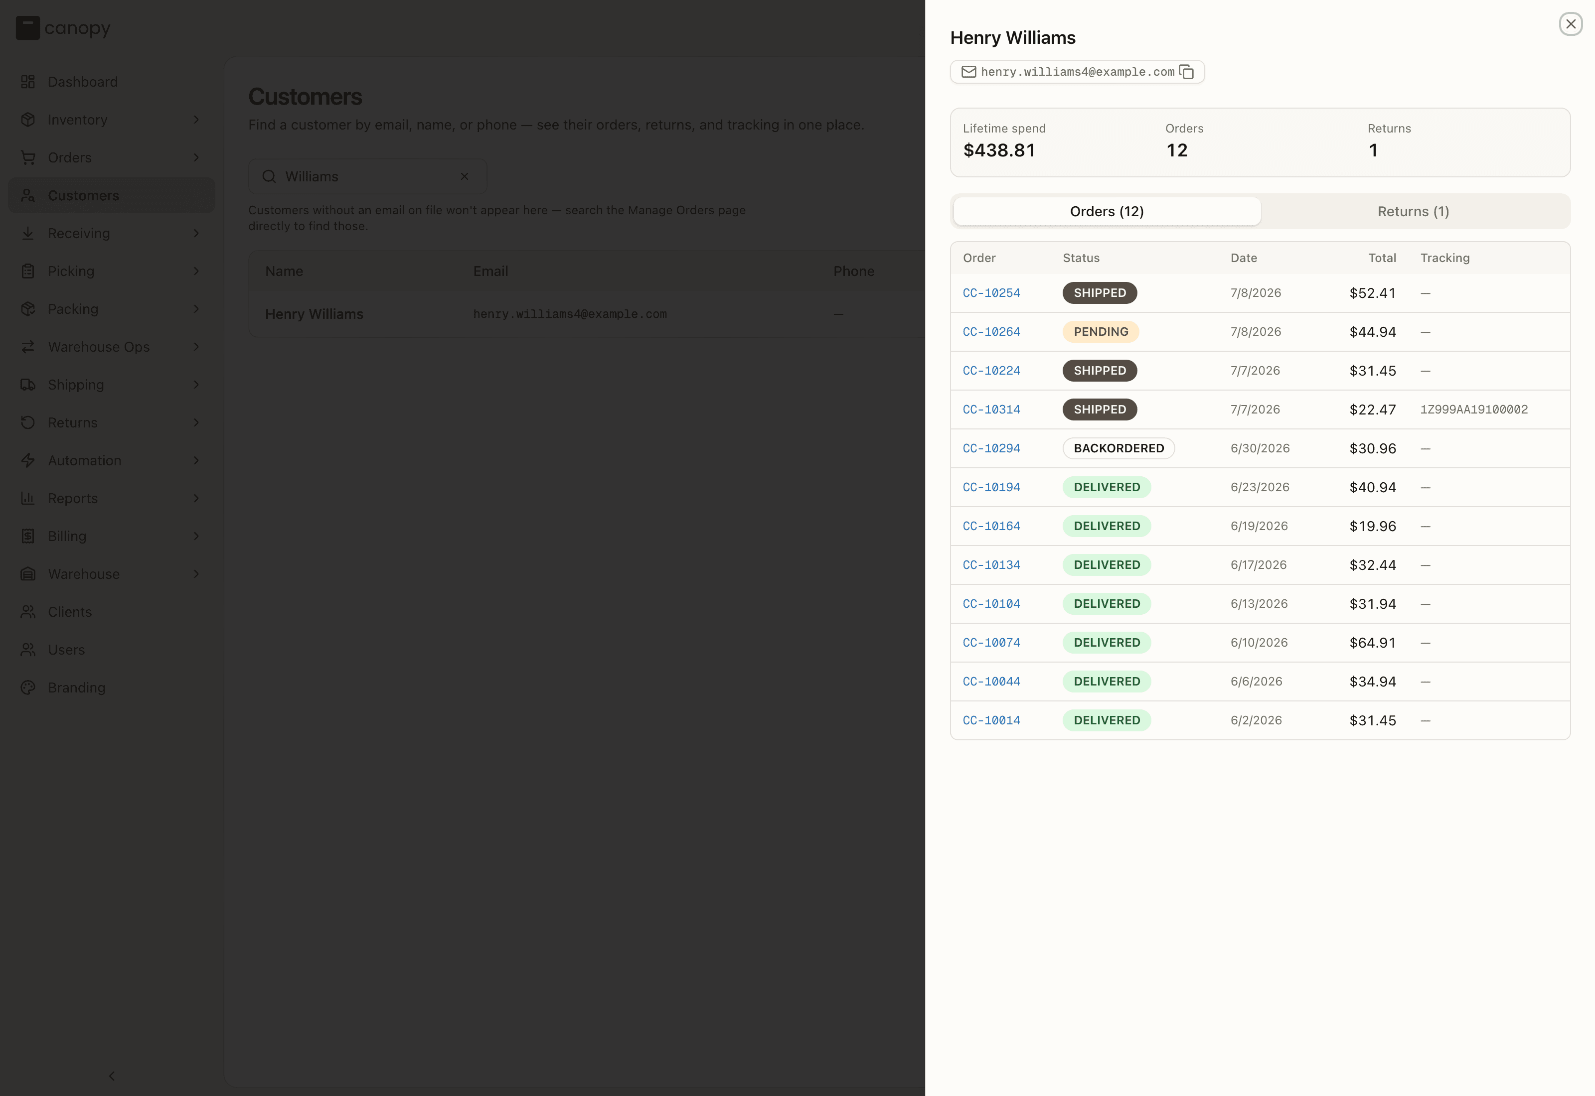Expand the Reports menu chevron
The image size is (1595, 1096).
point(196,498)
